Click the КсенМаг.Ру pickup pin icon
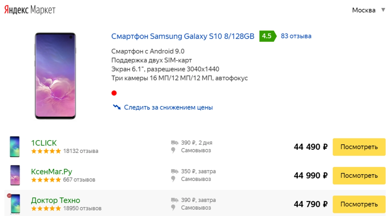Viewport: 387px width, 216px height. (x=174, y=179)
